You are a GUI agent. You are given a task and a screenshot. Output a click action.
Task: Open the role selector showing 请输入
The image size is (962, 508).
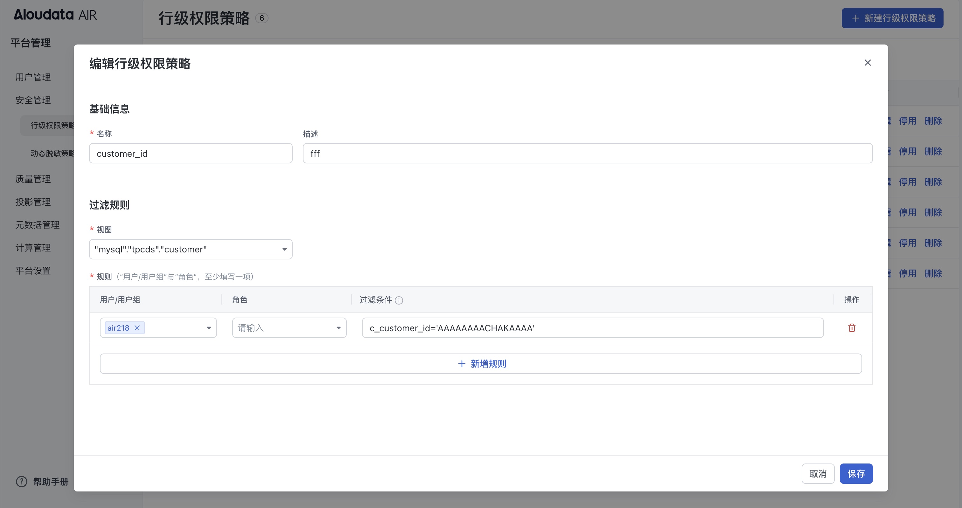tap(289, 328)
